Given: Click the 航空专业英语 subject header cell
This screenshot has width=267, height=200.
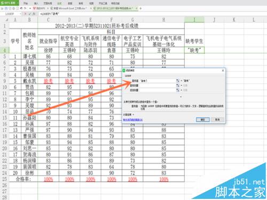Looking at the screenshot, I should [x=69, y=41].
